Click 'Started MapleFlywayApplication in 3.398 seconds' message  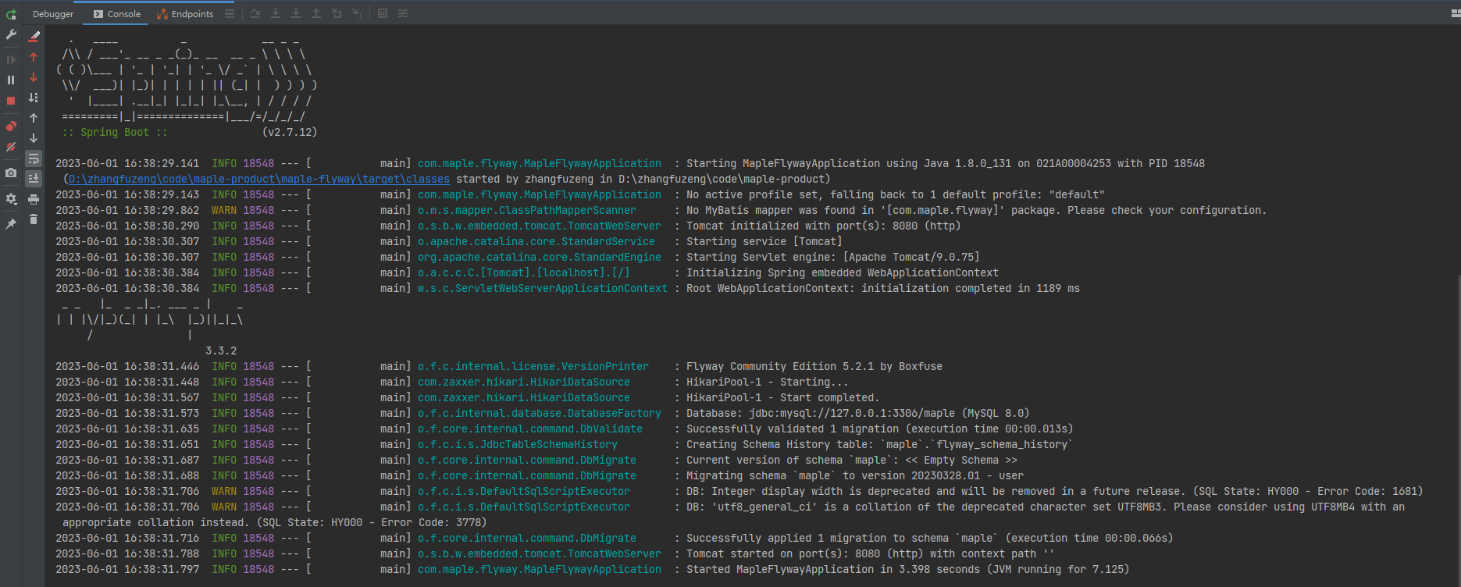pos(908,569)
